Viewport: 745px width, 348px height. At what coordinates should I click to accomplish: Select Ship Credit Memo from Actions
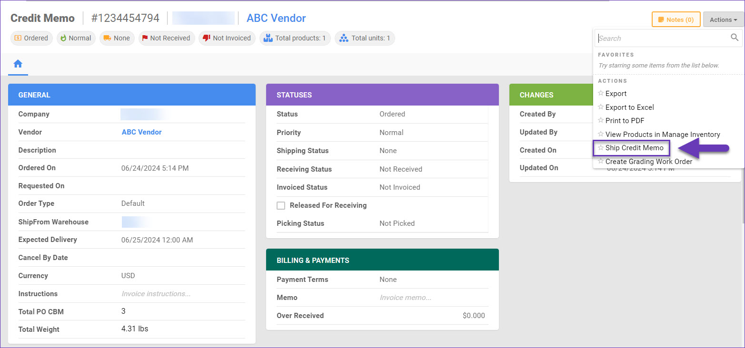tap(634, 148)
